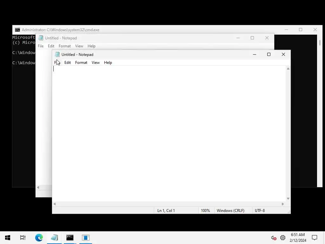Select the Notepad taskbar icon

(x=54, y=238)
